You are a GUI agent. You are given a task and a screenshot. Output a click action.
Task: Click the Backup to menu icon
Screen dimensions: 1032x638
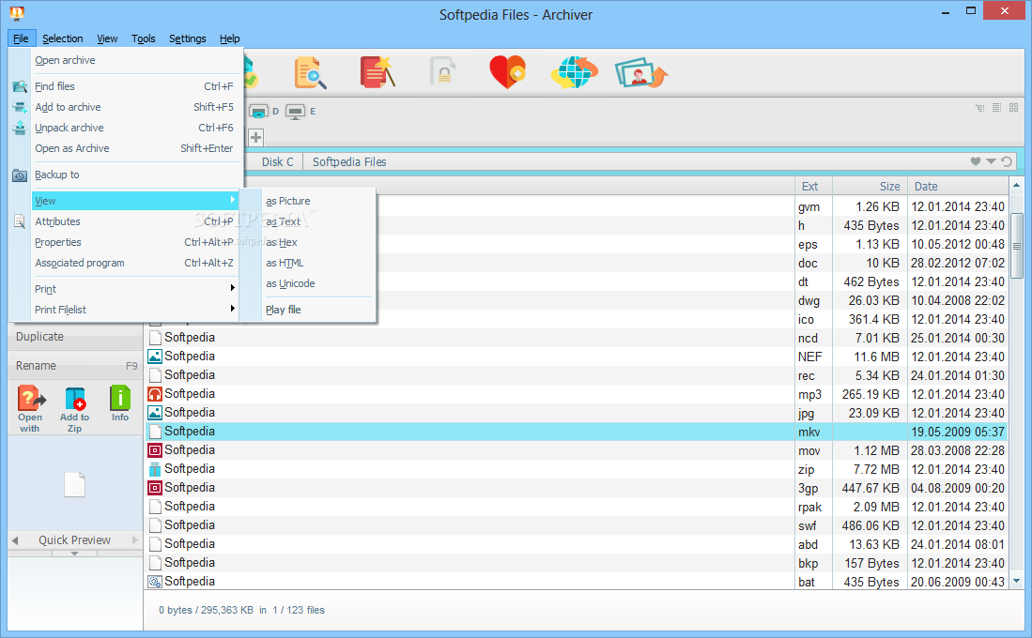[x=20, y=175]
